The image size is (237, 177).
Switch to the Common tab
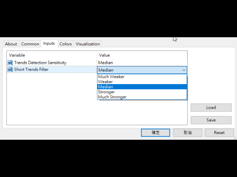(30, 44)
